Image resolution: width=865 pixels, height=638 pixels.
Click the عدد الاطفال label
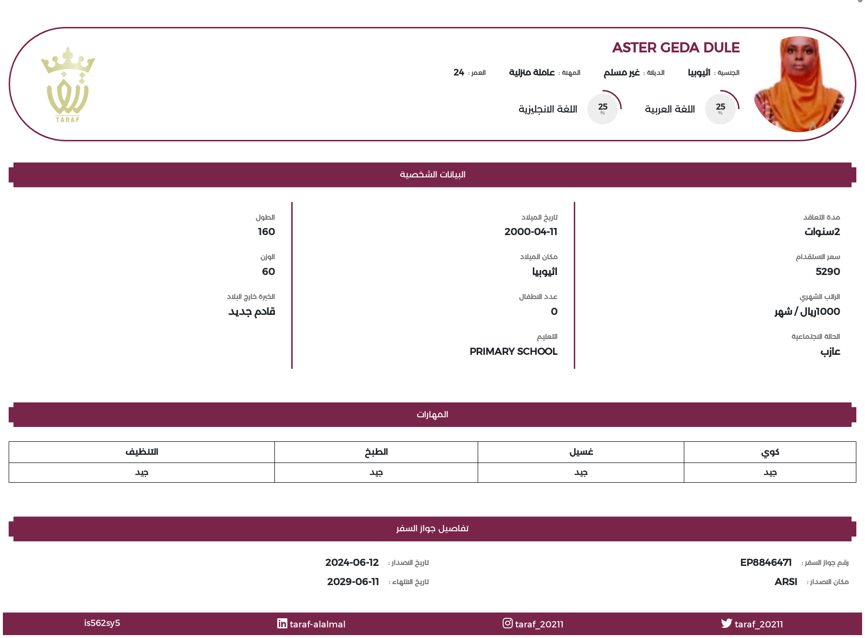point(538,297)
